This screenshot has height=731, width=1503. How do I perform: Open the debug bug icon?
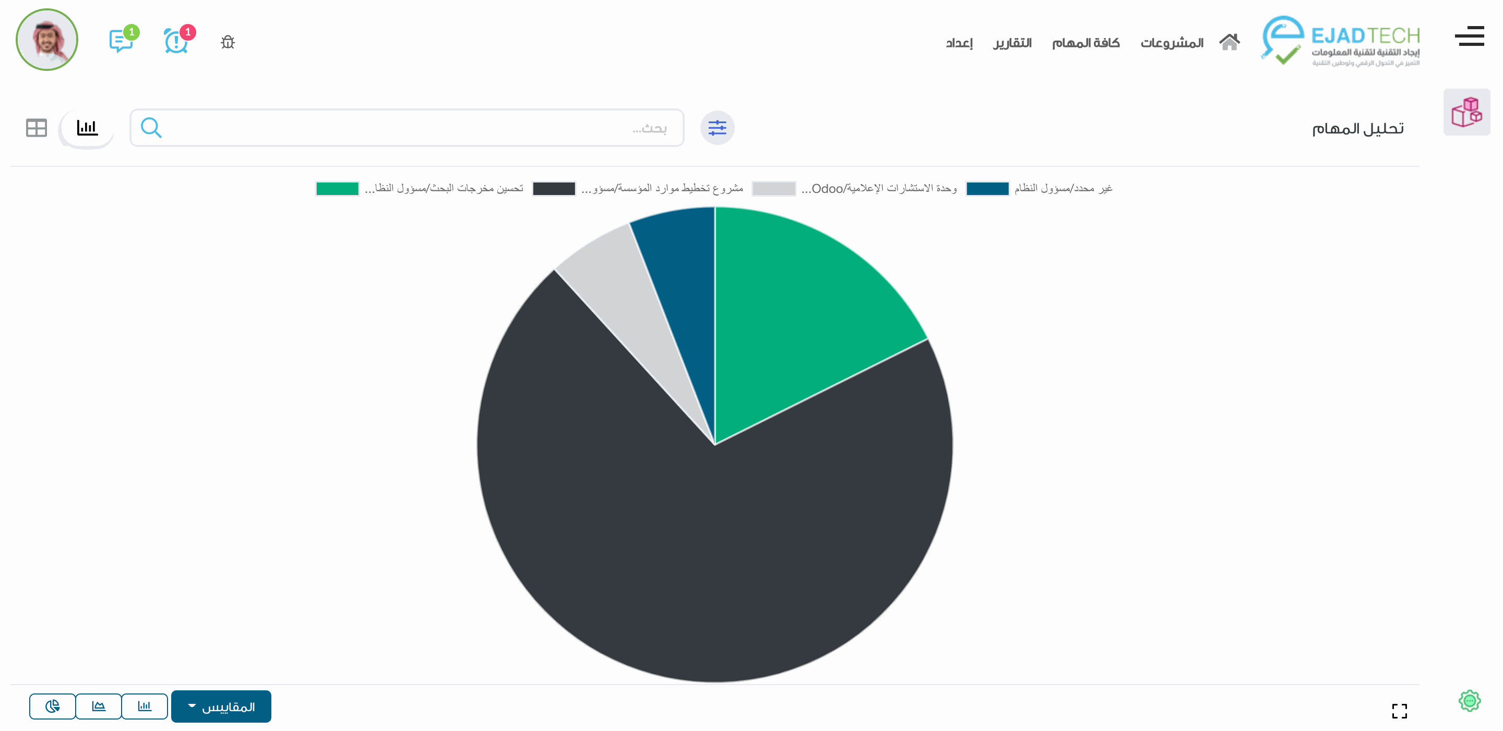click(228, 42)
